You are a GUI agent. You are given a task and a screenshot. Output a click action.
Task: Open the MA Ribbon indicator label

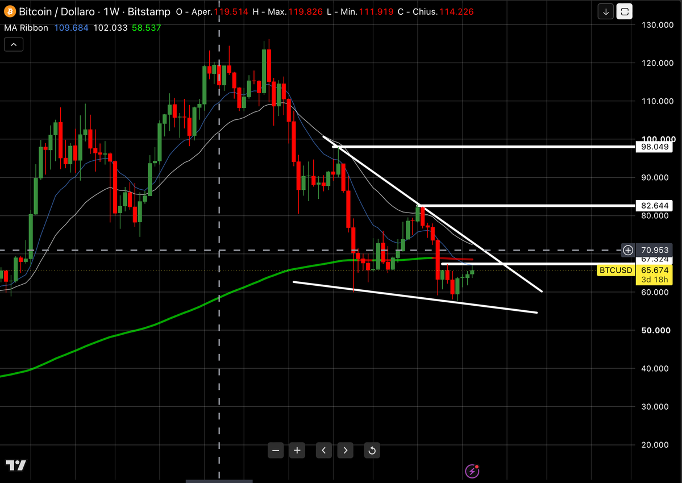coord(27,27)
